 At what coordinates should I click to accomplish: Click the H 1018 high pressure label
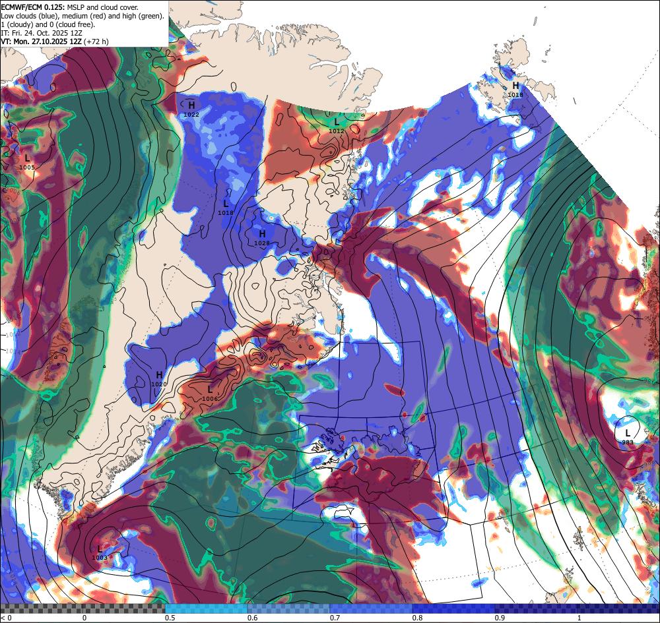coord(515,89)
